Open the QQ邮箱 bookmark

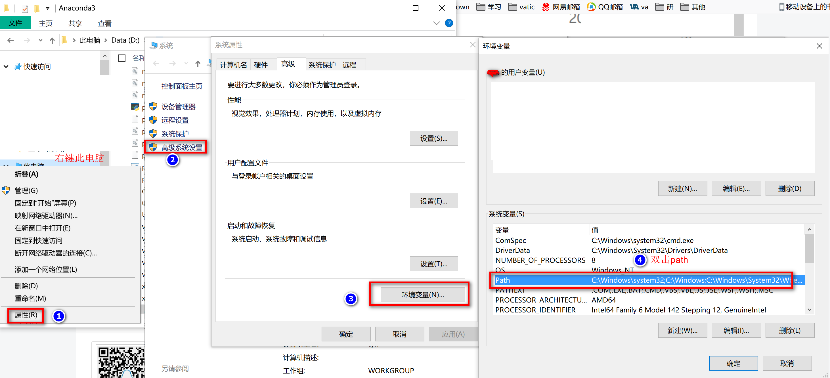pyautogui.click(x=604, y=7)
